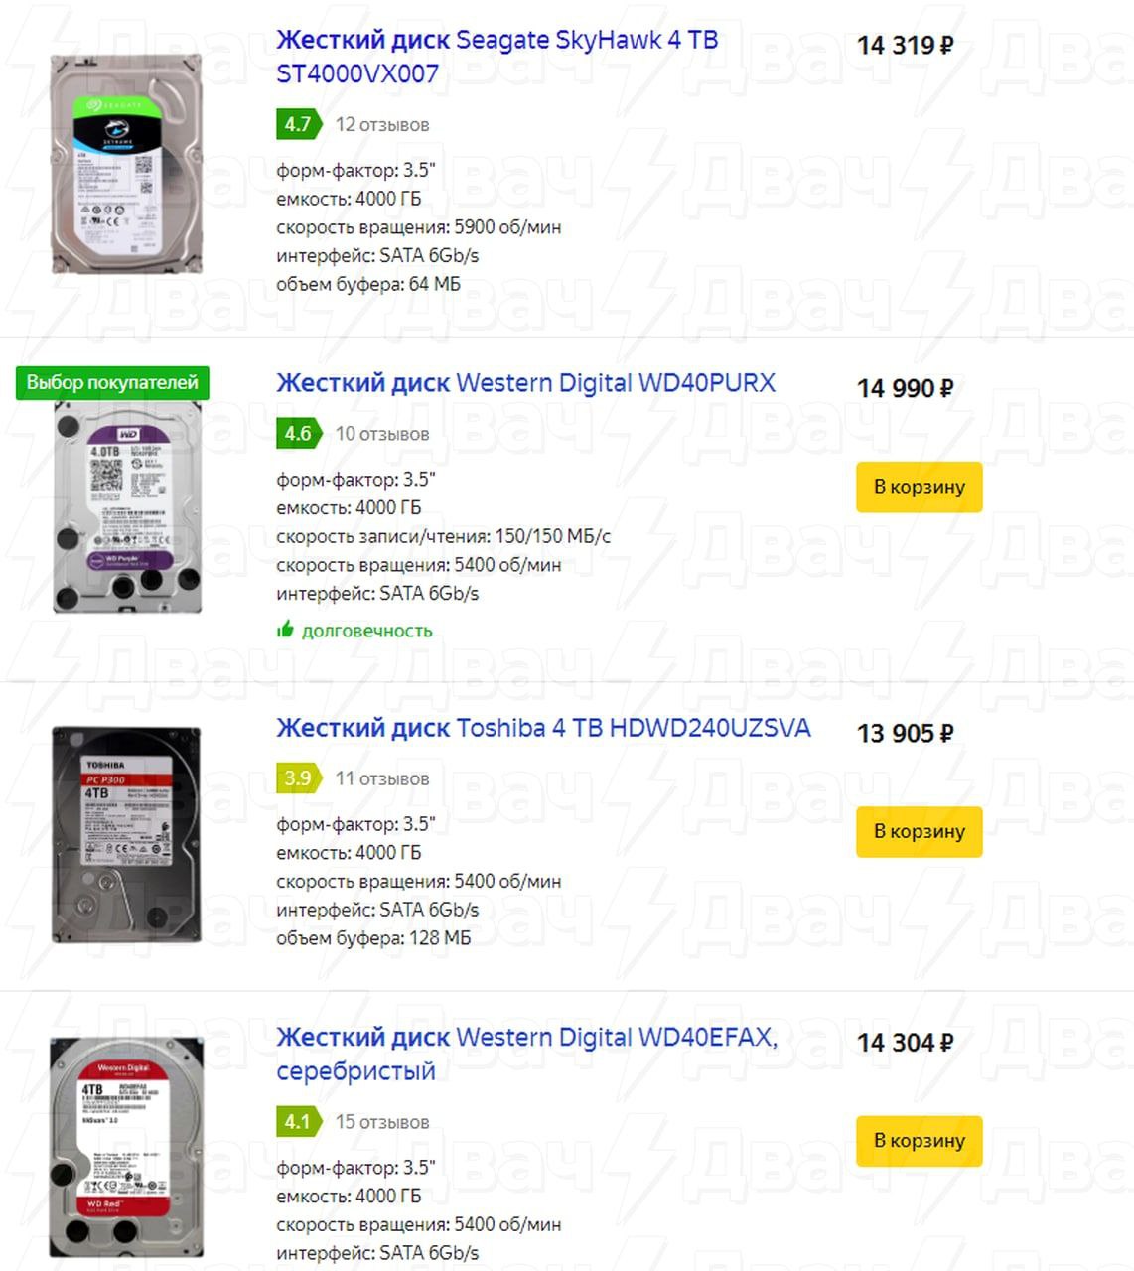Click the 4.7 rating badge for Seagate
The height and width of the screenshot is (1271, 1134).
(x=299, y=124)
